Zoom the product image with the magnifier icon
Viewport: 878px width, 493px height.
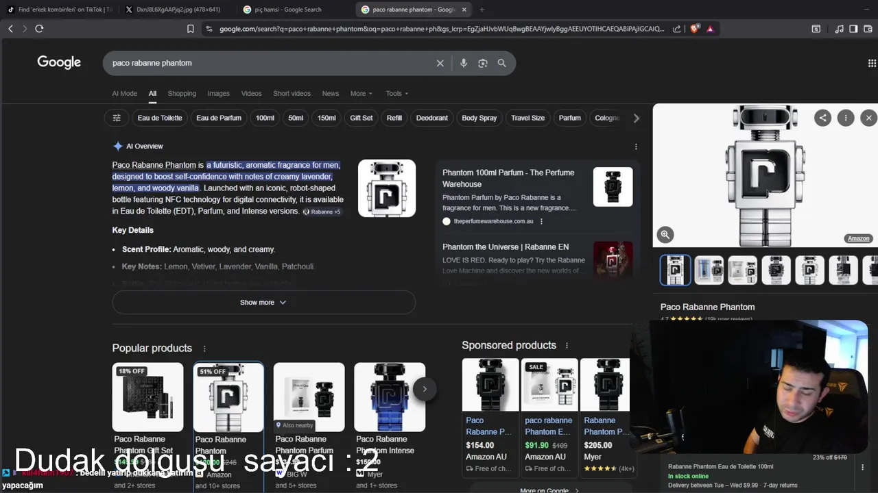point(665,235)
